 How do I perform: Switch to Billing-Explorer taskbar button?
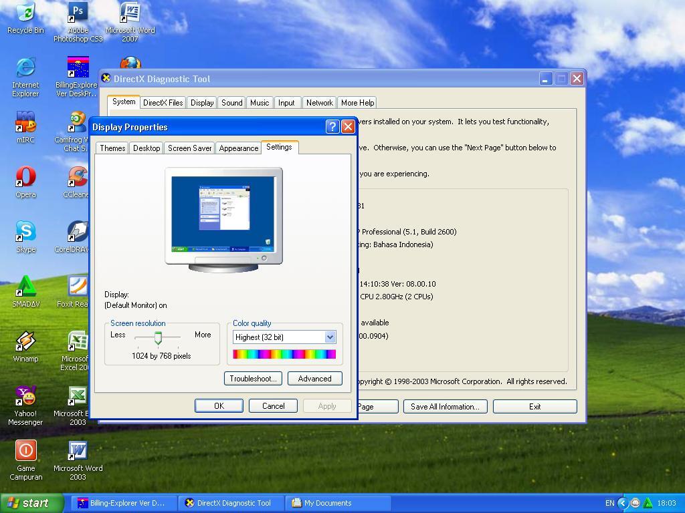(x=122, y=503)
